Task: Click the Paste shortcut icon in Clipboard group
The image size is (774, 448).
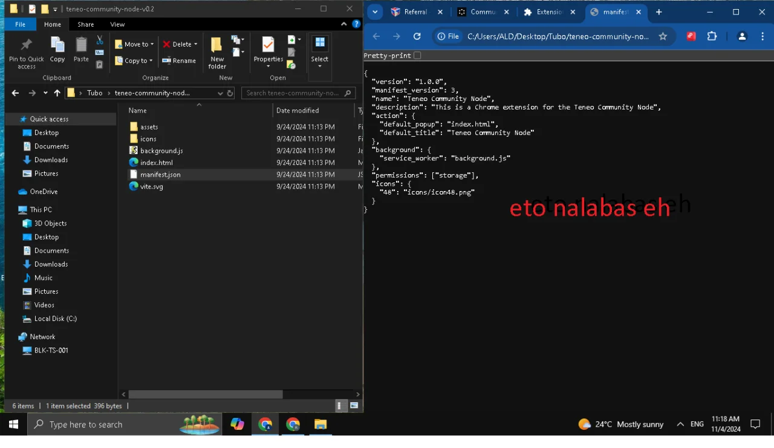Action: 100,65
